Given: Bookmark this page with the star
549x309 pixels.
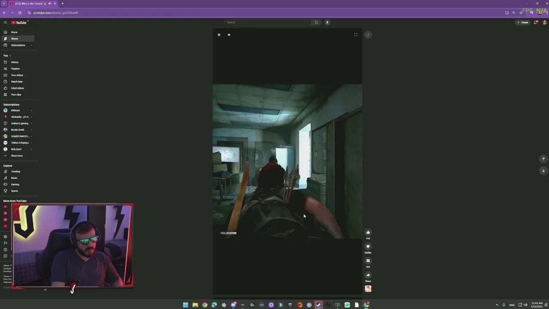Looking at the screenshot, I should coord(521,13).
